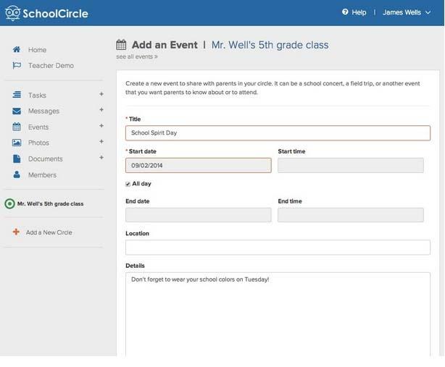Expand Documents with the plus sign

coord(101,157)
